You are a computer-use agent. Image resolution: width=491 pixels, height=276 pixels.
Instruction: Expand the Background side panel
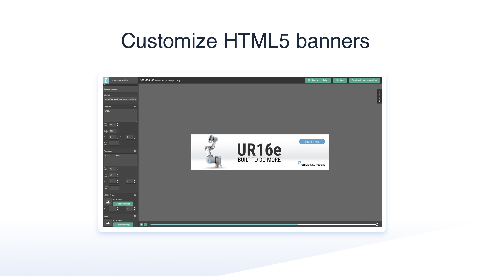click(x=379, y=96)
